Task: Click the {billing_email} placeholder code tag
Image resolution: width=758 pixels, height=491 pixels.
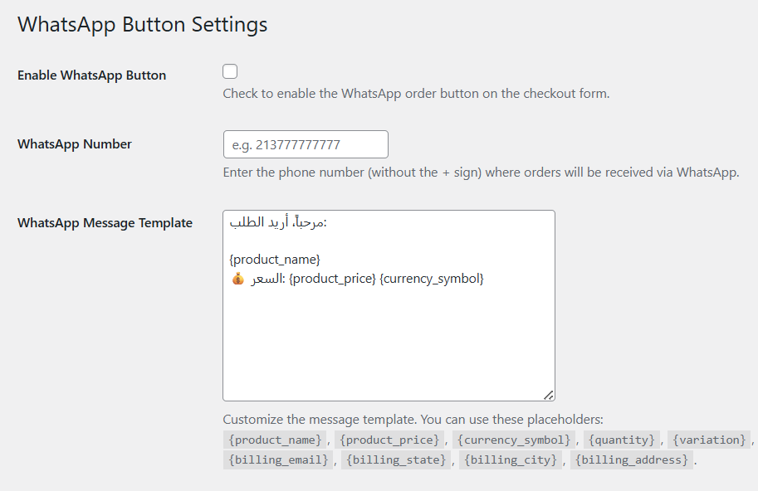Action: click(278, 459)
